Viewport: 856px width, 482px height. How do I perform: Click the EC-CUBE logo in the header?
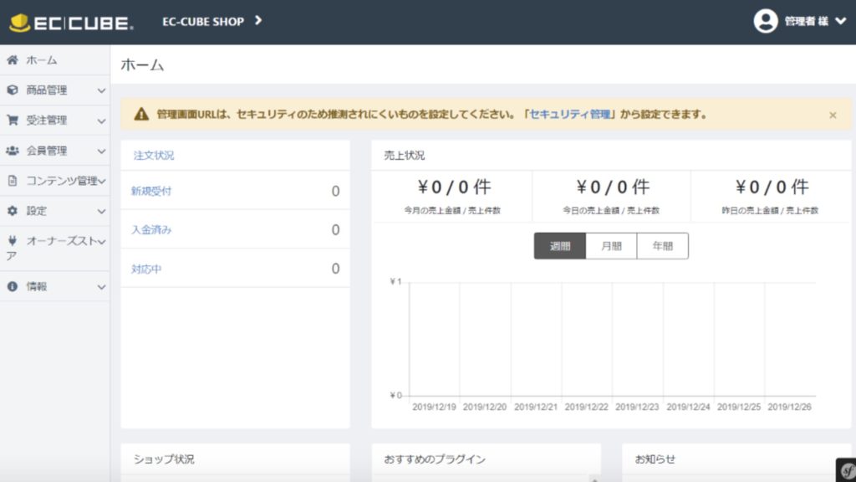point(71,23)
